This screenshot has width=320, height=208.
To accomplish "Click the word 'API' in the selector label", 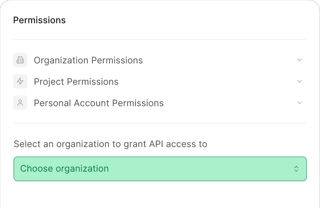I will [x=156, y=144].
